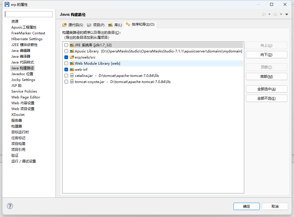
Task: Toggle the JRE 系统库 checkbox
Action: [x=66, y=45]
